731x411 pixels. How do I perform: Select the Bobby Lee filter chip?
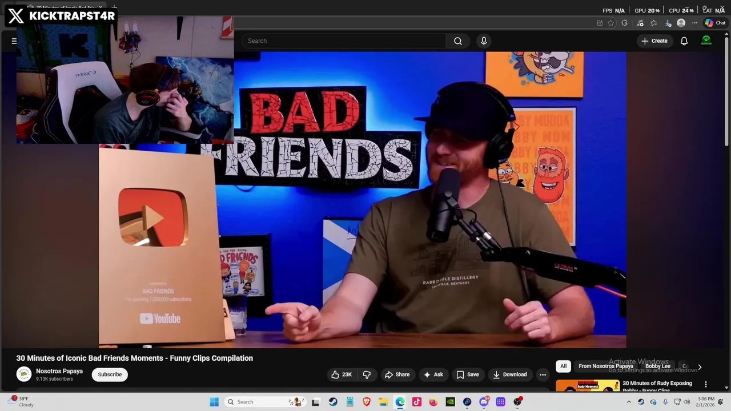point(658,366)
